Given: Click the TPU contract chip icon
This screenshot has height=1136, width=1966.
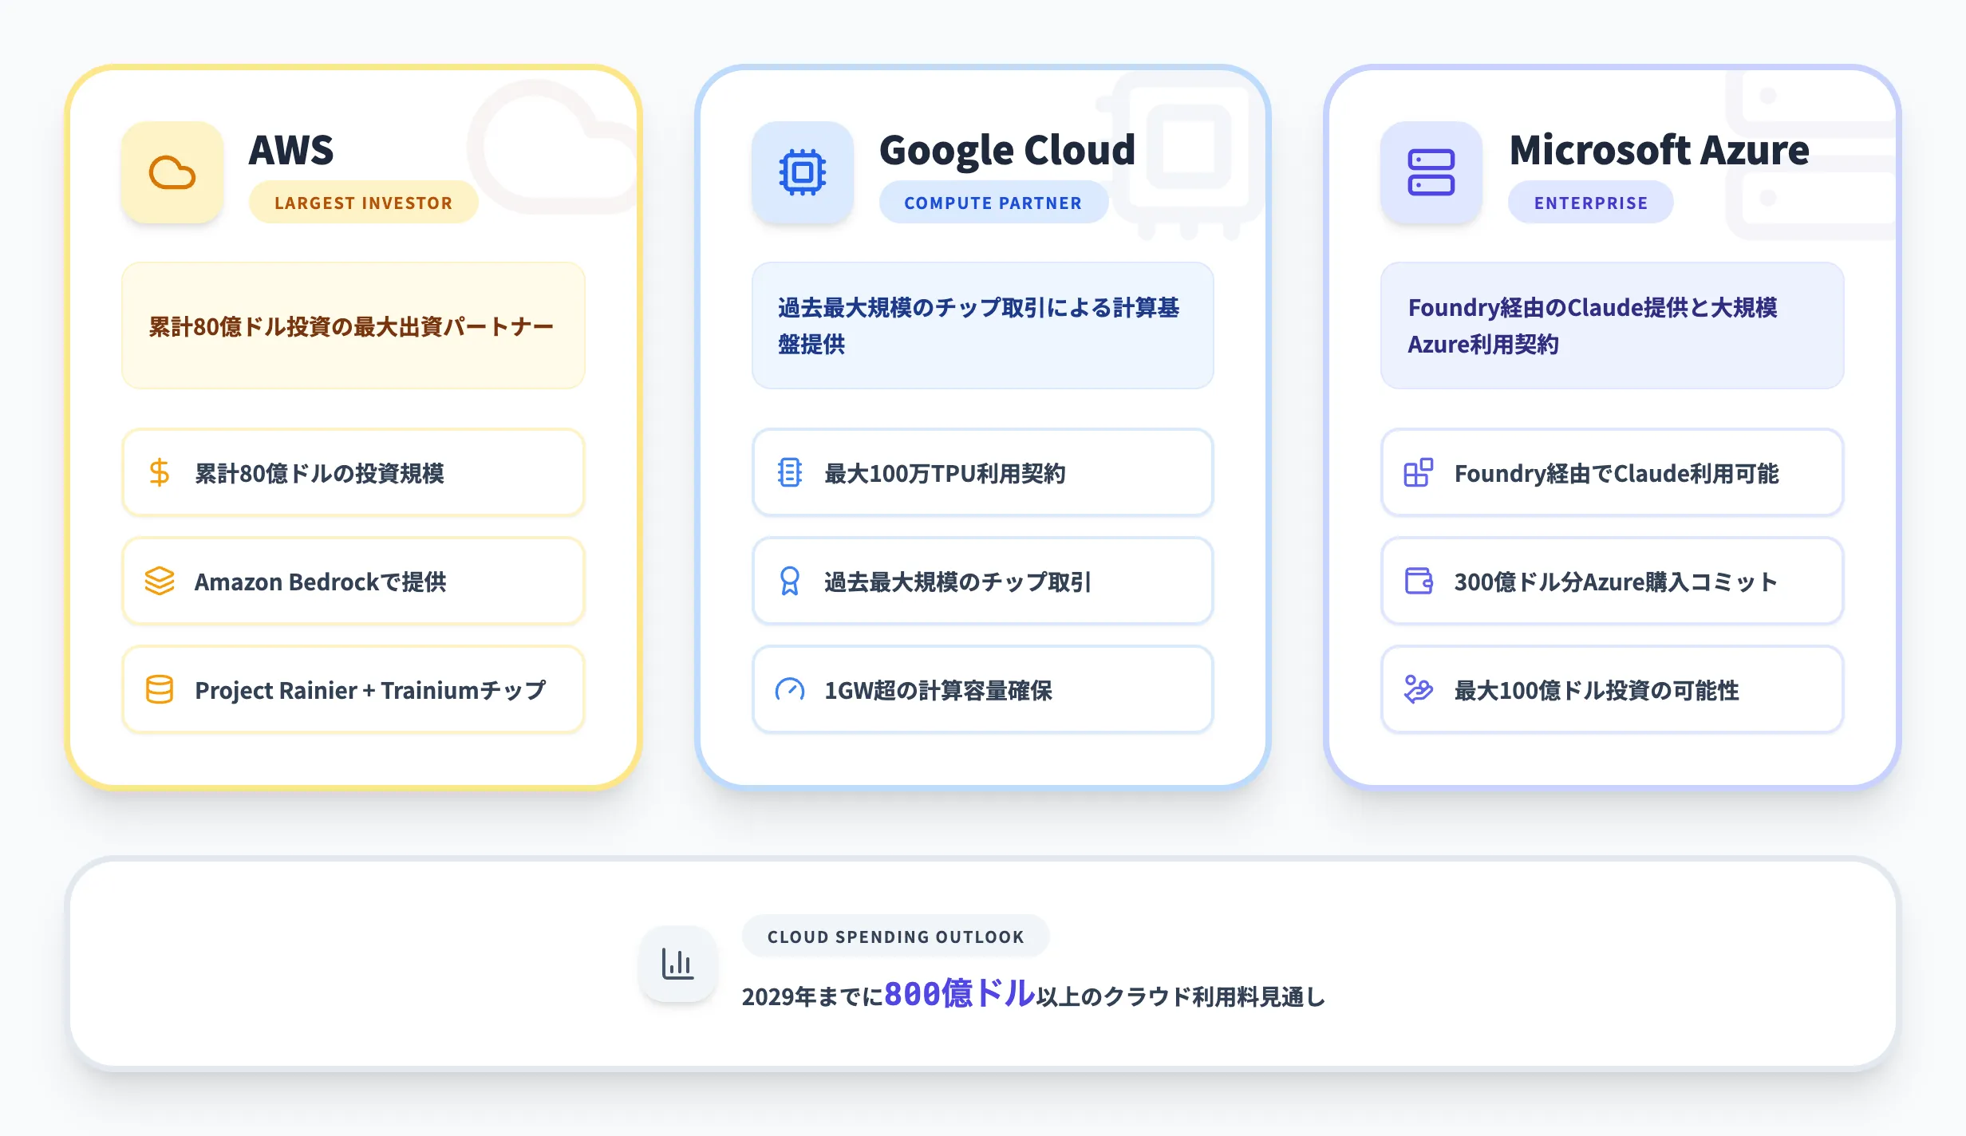Looking at the screenshot, I should (x=789, y=472).
